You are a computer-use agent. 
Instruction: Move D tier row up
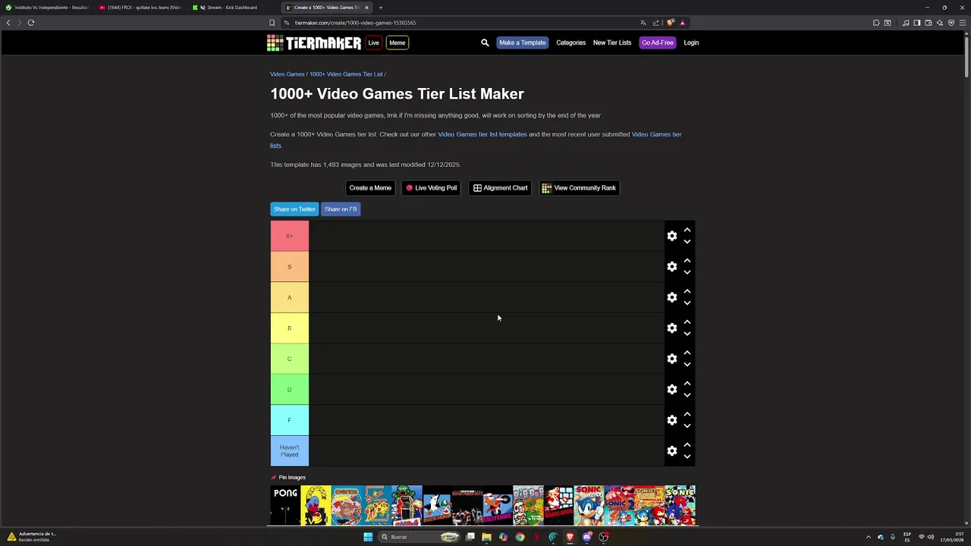point(687,384)
